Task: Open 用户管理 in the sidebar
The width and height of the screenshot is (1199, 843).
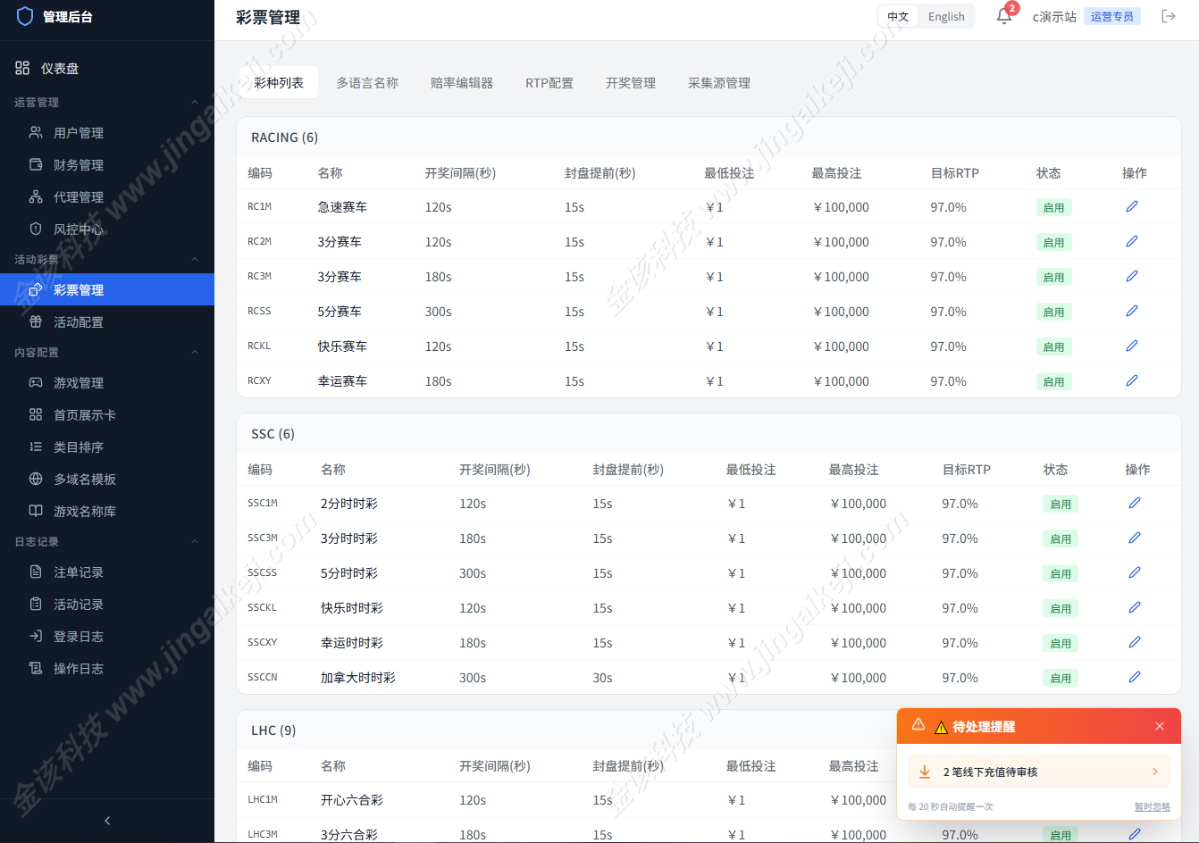Action: [x=107, y=133]
